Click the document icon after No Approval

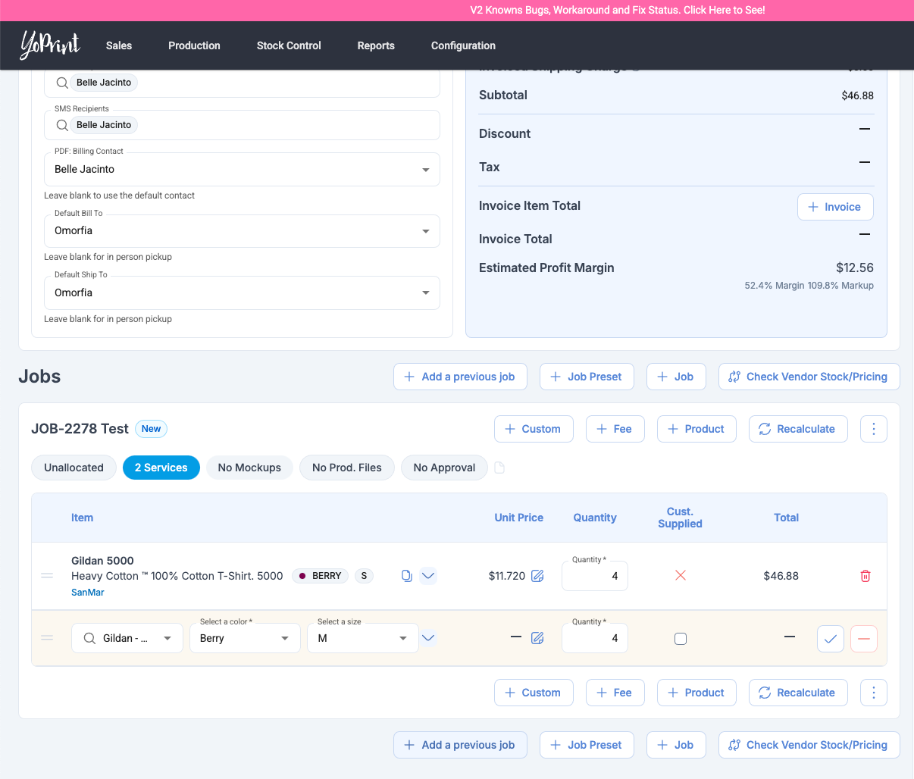pos(499,468)
